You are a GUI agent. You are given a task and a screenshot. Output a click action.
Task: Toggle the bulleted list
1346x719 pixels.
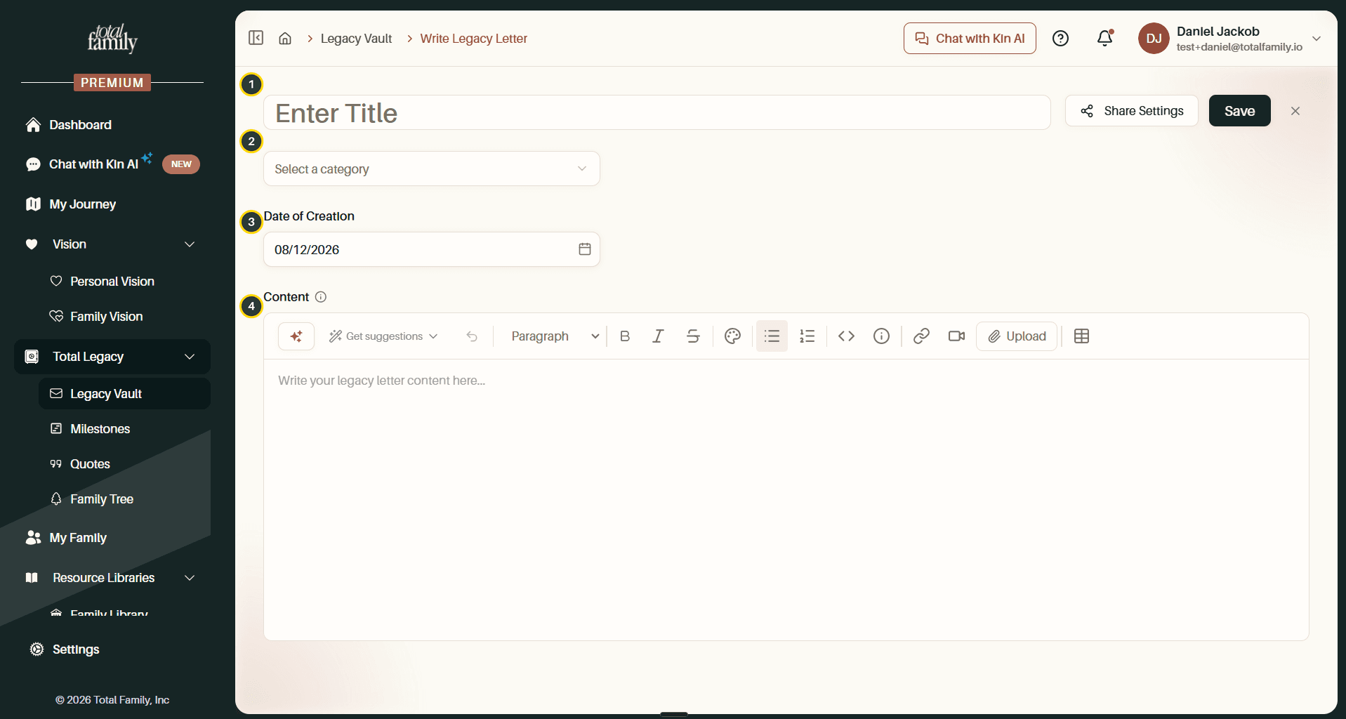tap(772, 336)
